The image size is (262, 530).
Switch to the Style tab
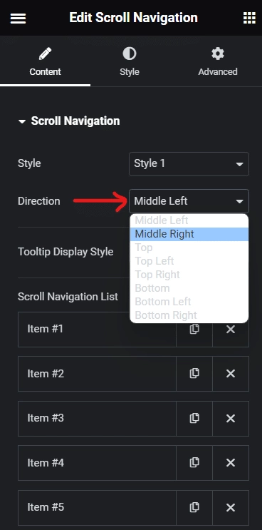coord(130,62)
